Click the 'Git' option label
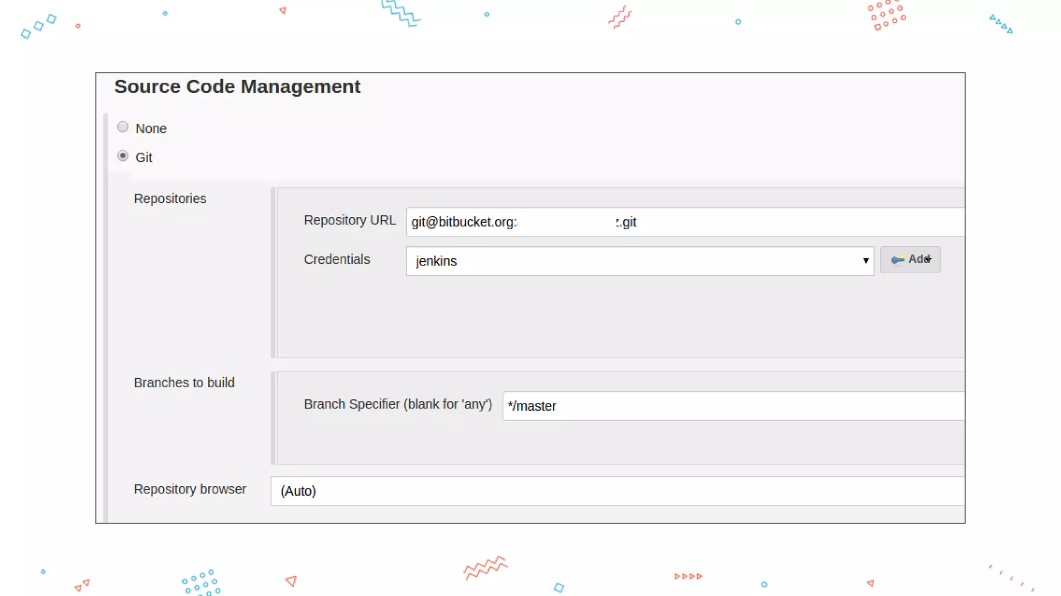The height and width of the screenshot is (596, 1061). click(x=144, y=157)
